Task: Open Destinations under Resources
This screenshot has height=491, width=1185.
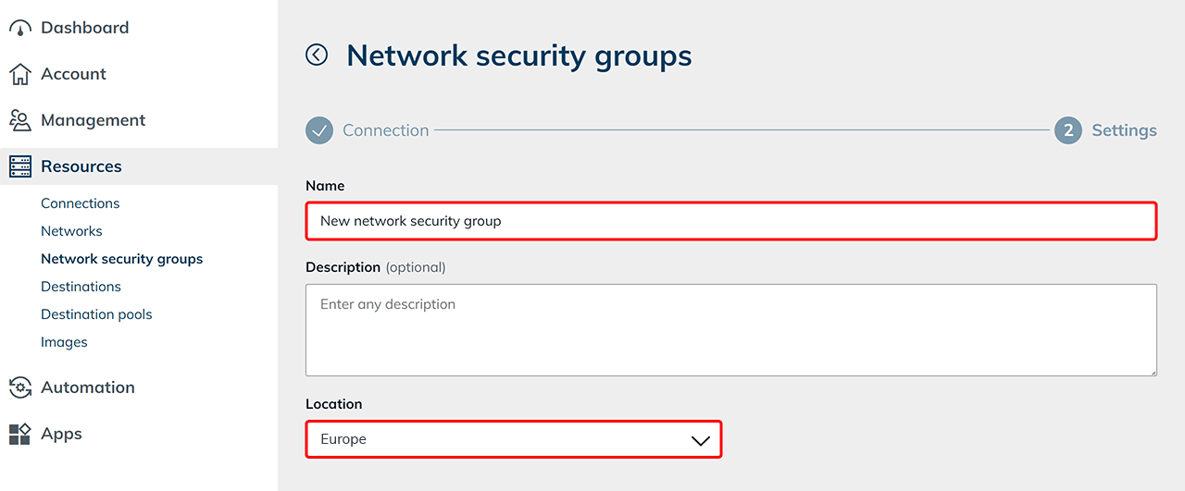Action: 81,287
